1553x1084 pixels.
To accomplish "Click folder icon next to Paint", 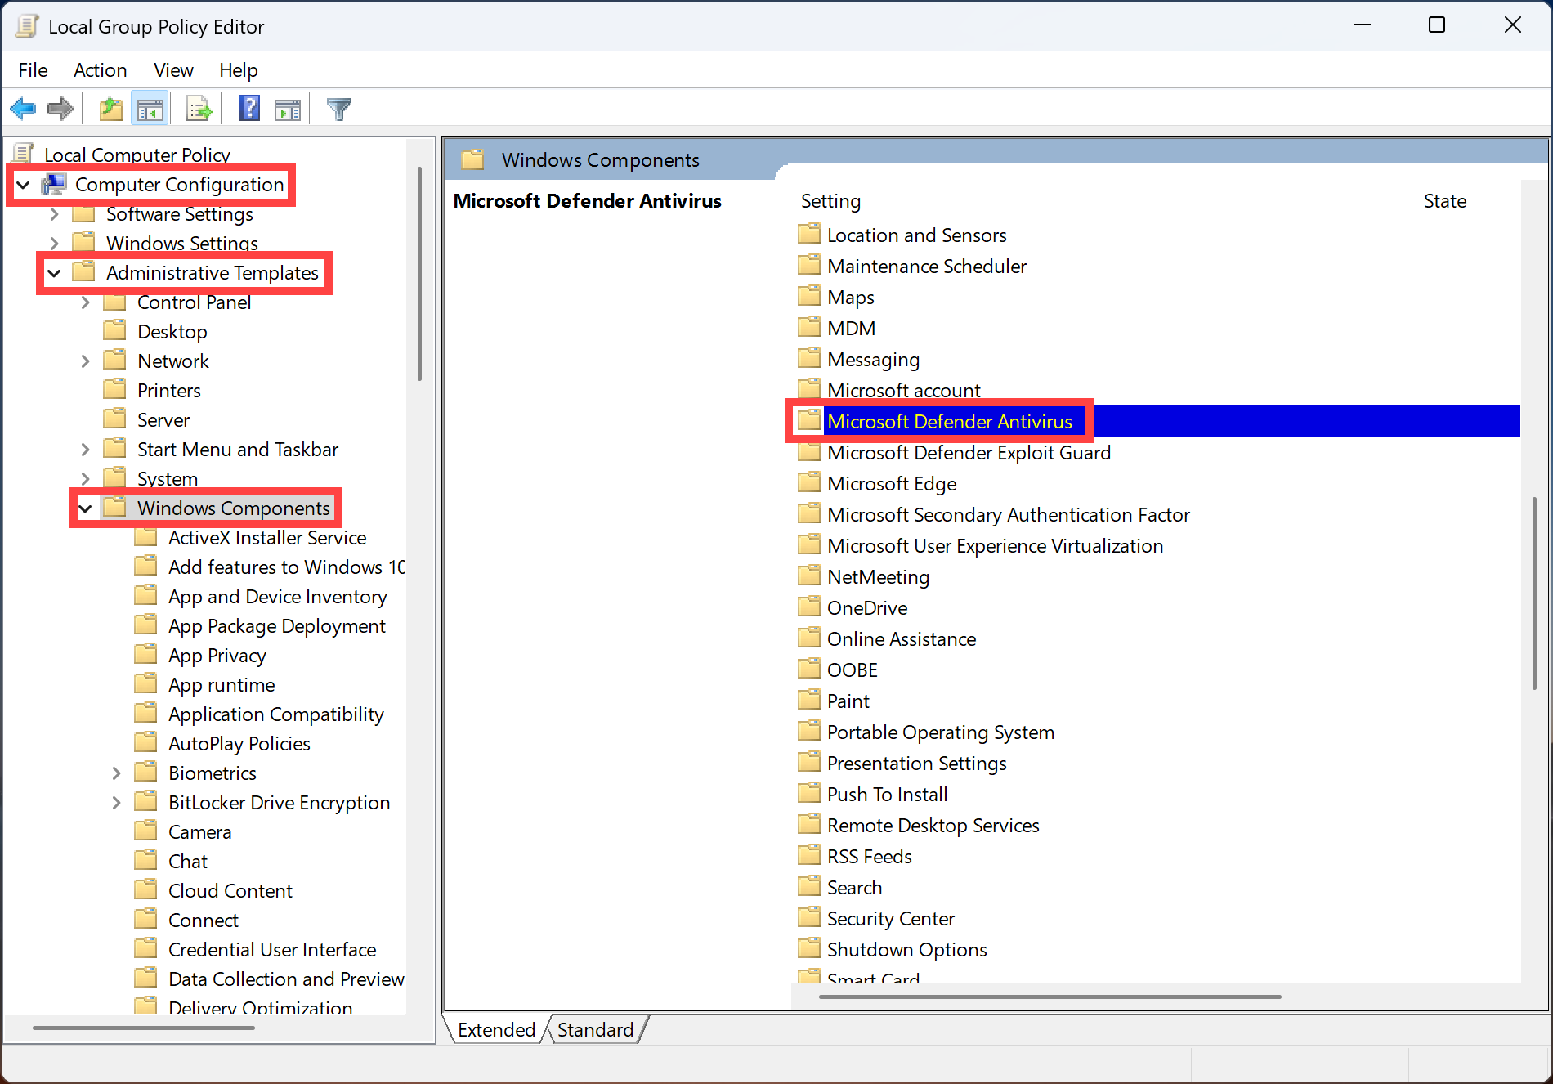I will coord(809,700).
